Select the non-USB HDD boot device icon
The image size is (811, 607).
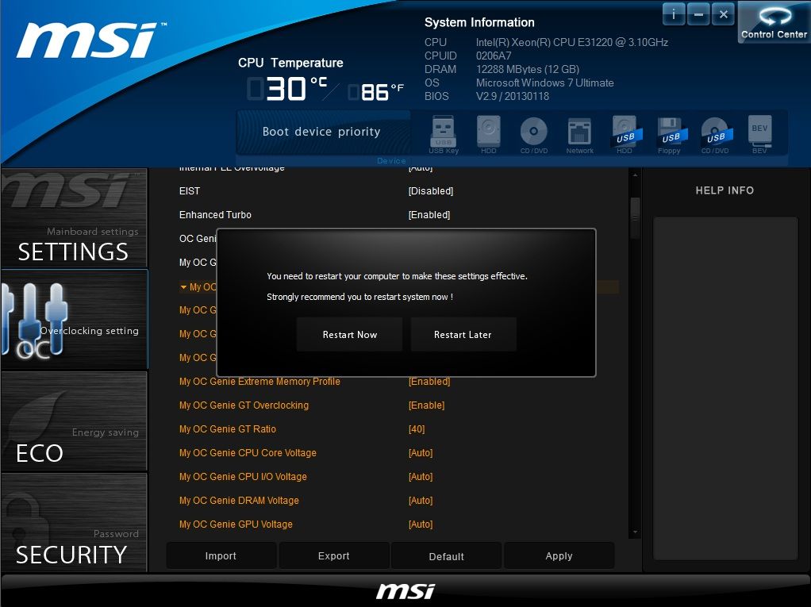tap(488, 134)
